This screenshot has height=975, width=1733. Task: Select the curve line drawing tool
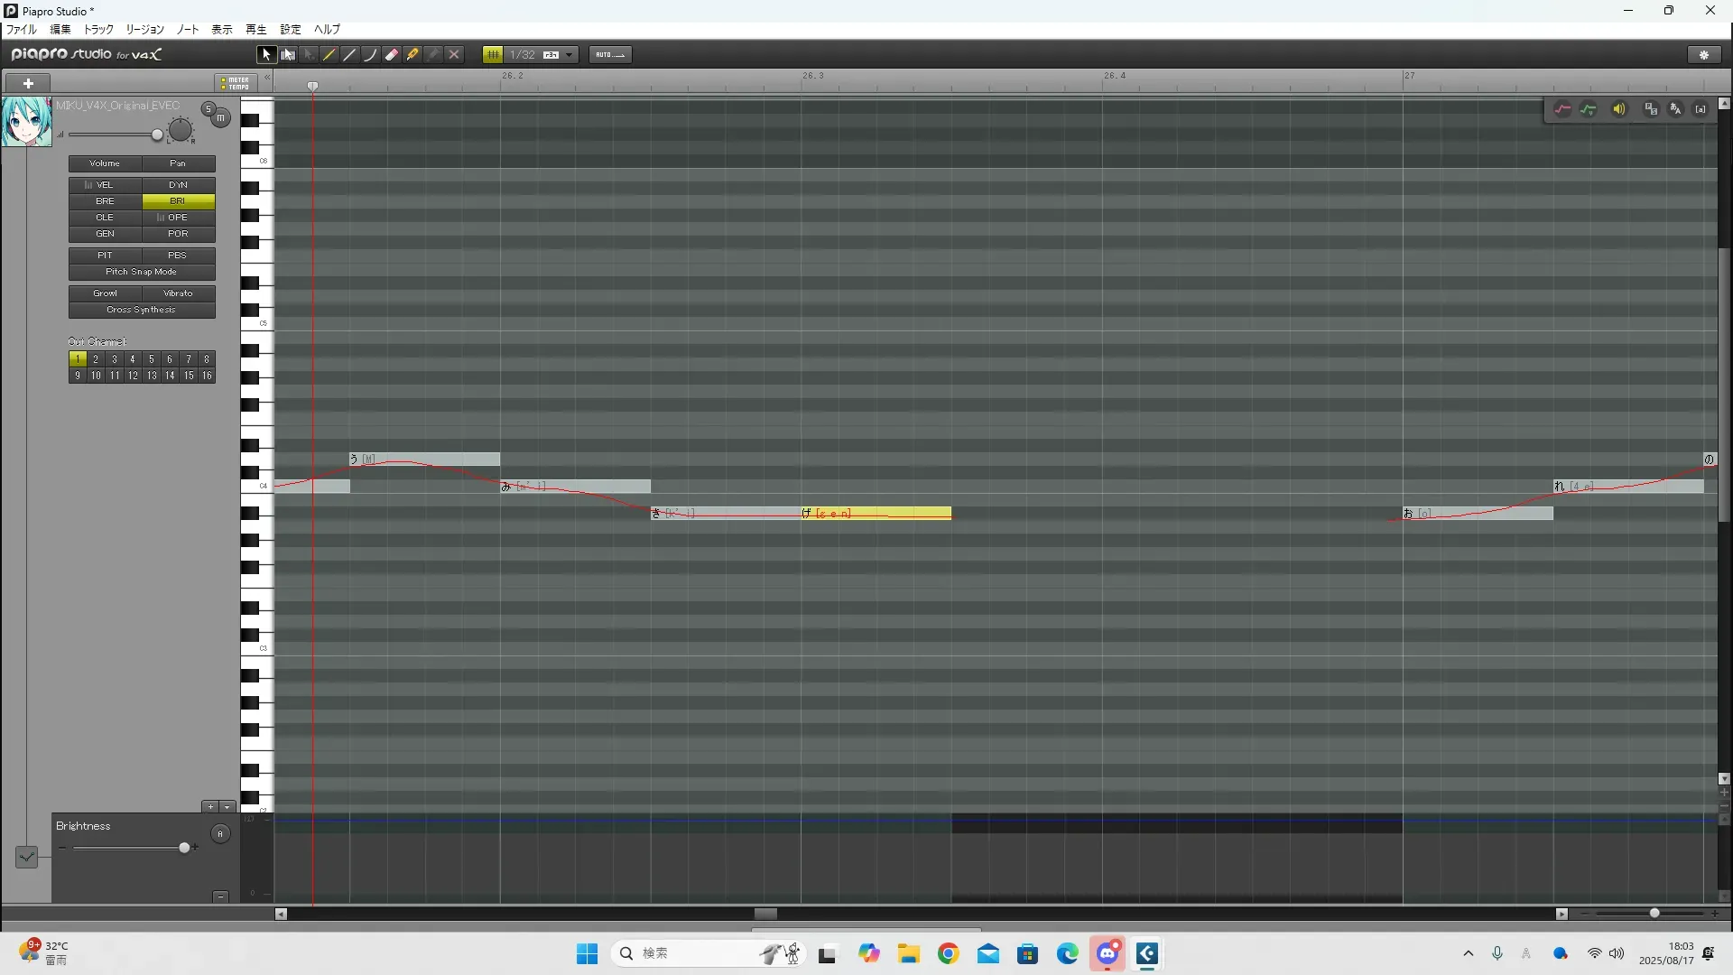tap(370, 55)
